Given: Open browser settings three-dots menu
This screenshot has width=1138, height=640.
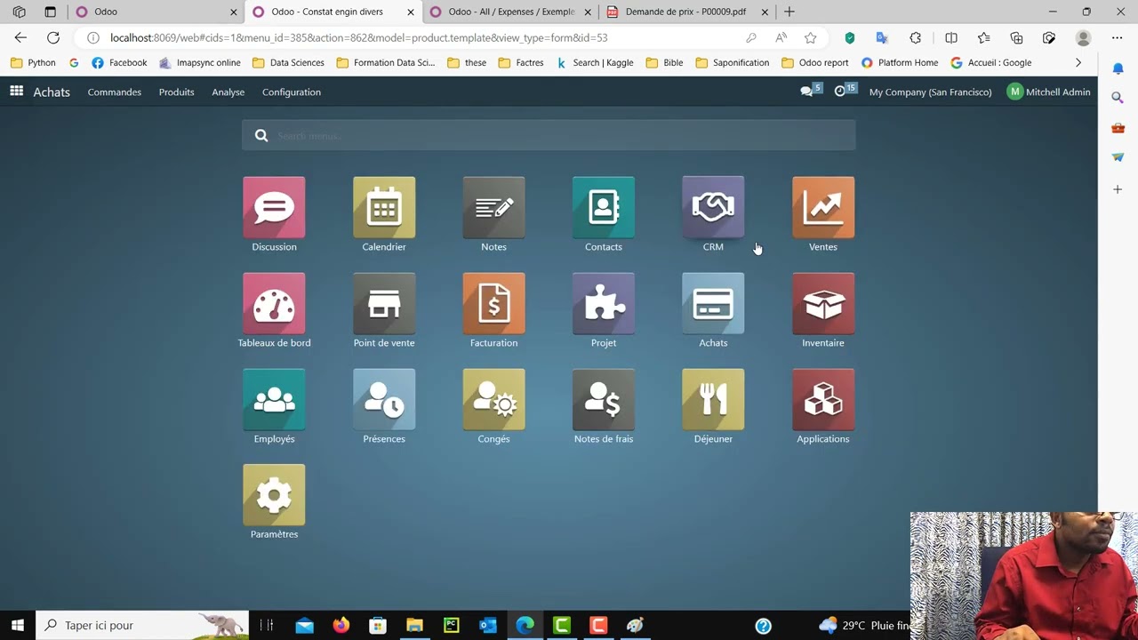Looking at the screenshot, I should 1117,37.
